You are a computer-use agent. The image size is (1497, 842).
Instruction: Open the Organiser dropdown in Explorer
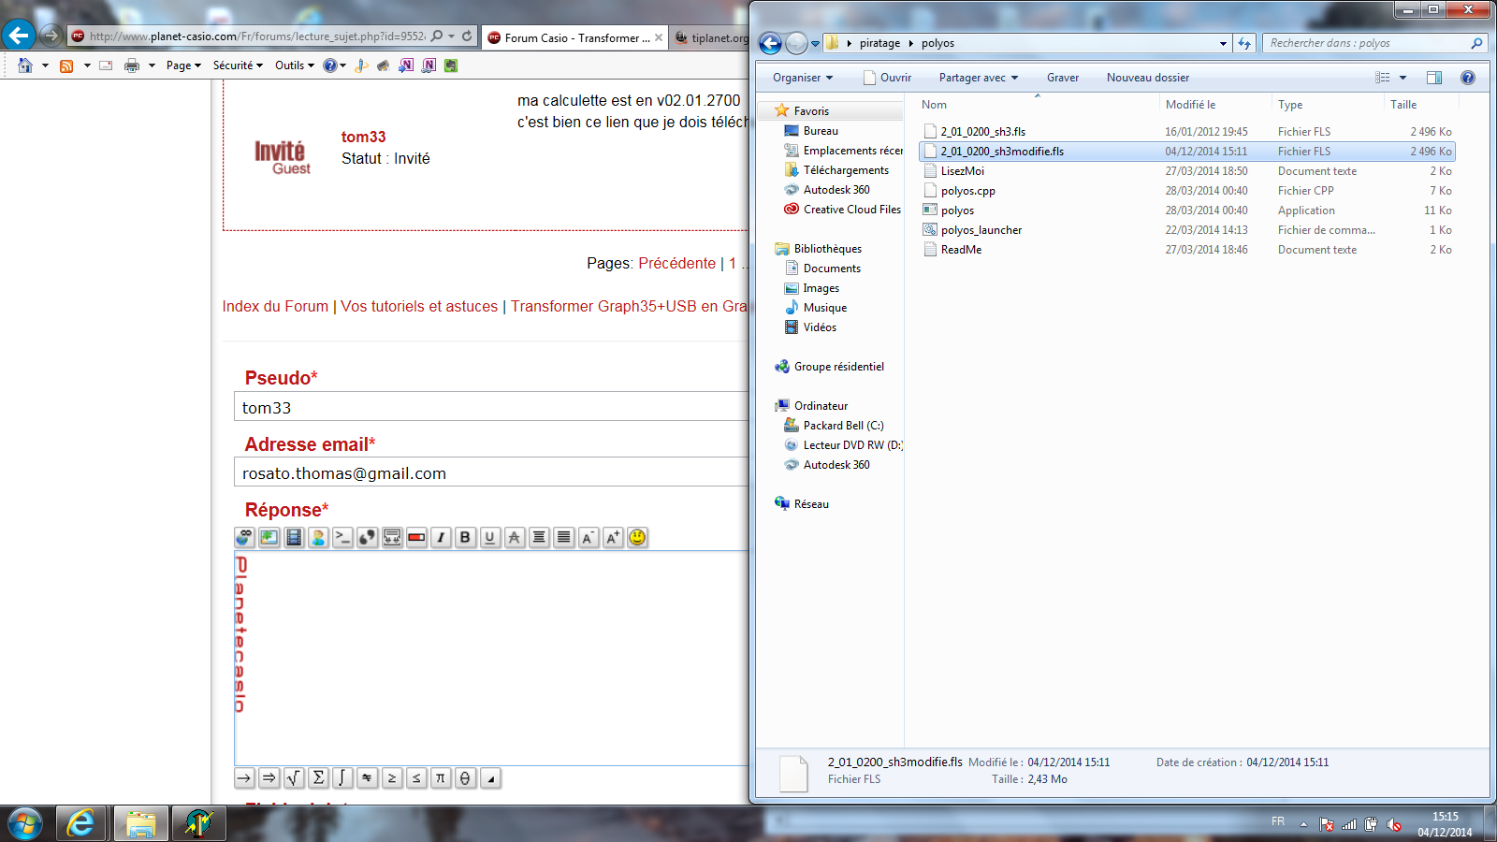(803, 78)
